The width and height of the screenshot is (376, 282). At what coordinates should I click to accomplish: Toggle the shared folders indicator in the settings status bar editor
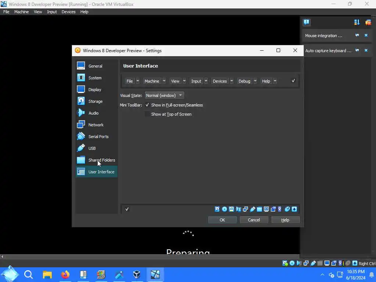(x=259, y=209)
